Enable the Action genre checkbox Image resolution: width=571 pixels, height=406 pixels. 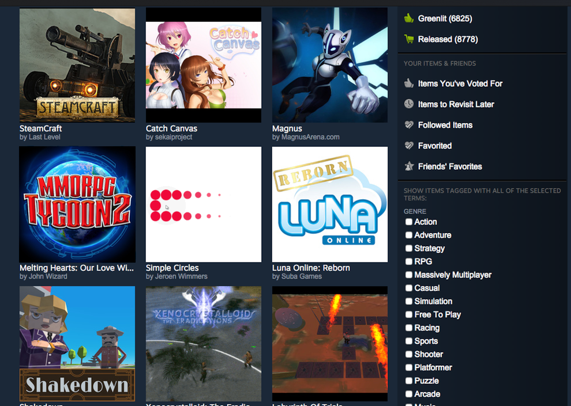point(409,222)
